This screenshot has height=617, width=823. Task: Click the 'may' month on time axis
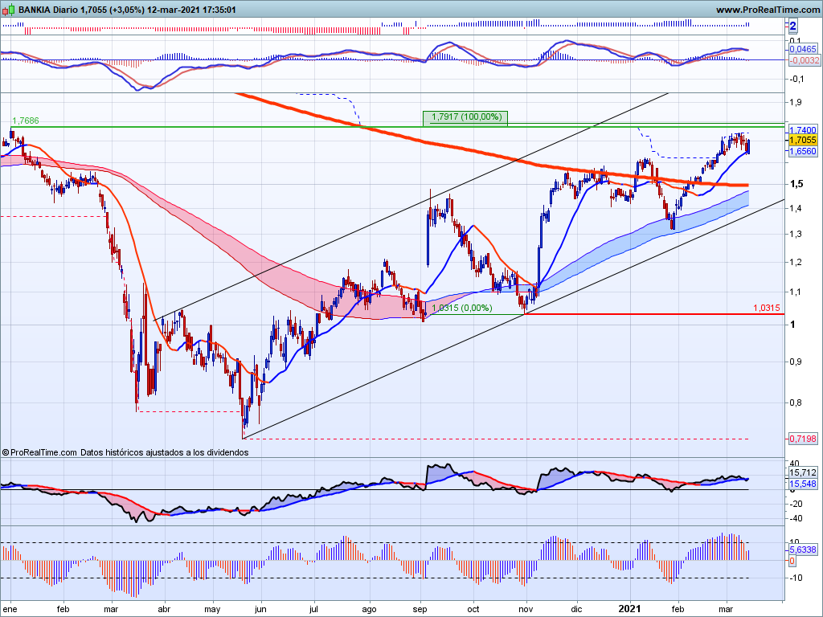click(212, 609)
